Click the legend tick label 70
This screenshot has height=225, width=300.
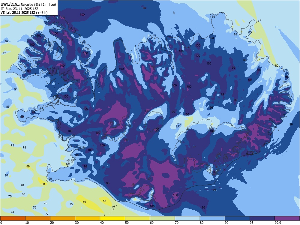click(177, 223)
